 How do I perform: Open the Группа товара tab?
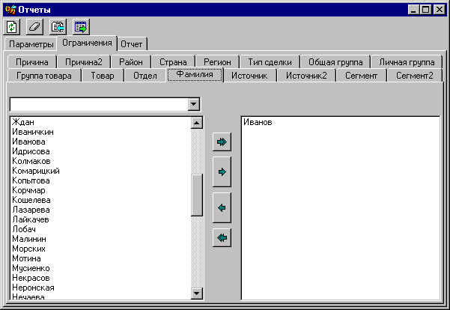pos(44,76)
